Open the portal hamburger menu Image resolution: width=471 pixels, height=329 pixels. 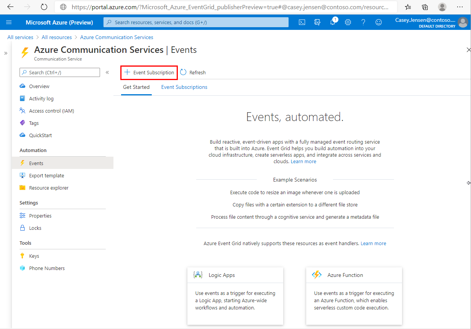[9, 22]
